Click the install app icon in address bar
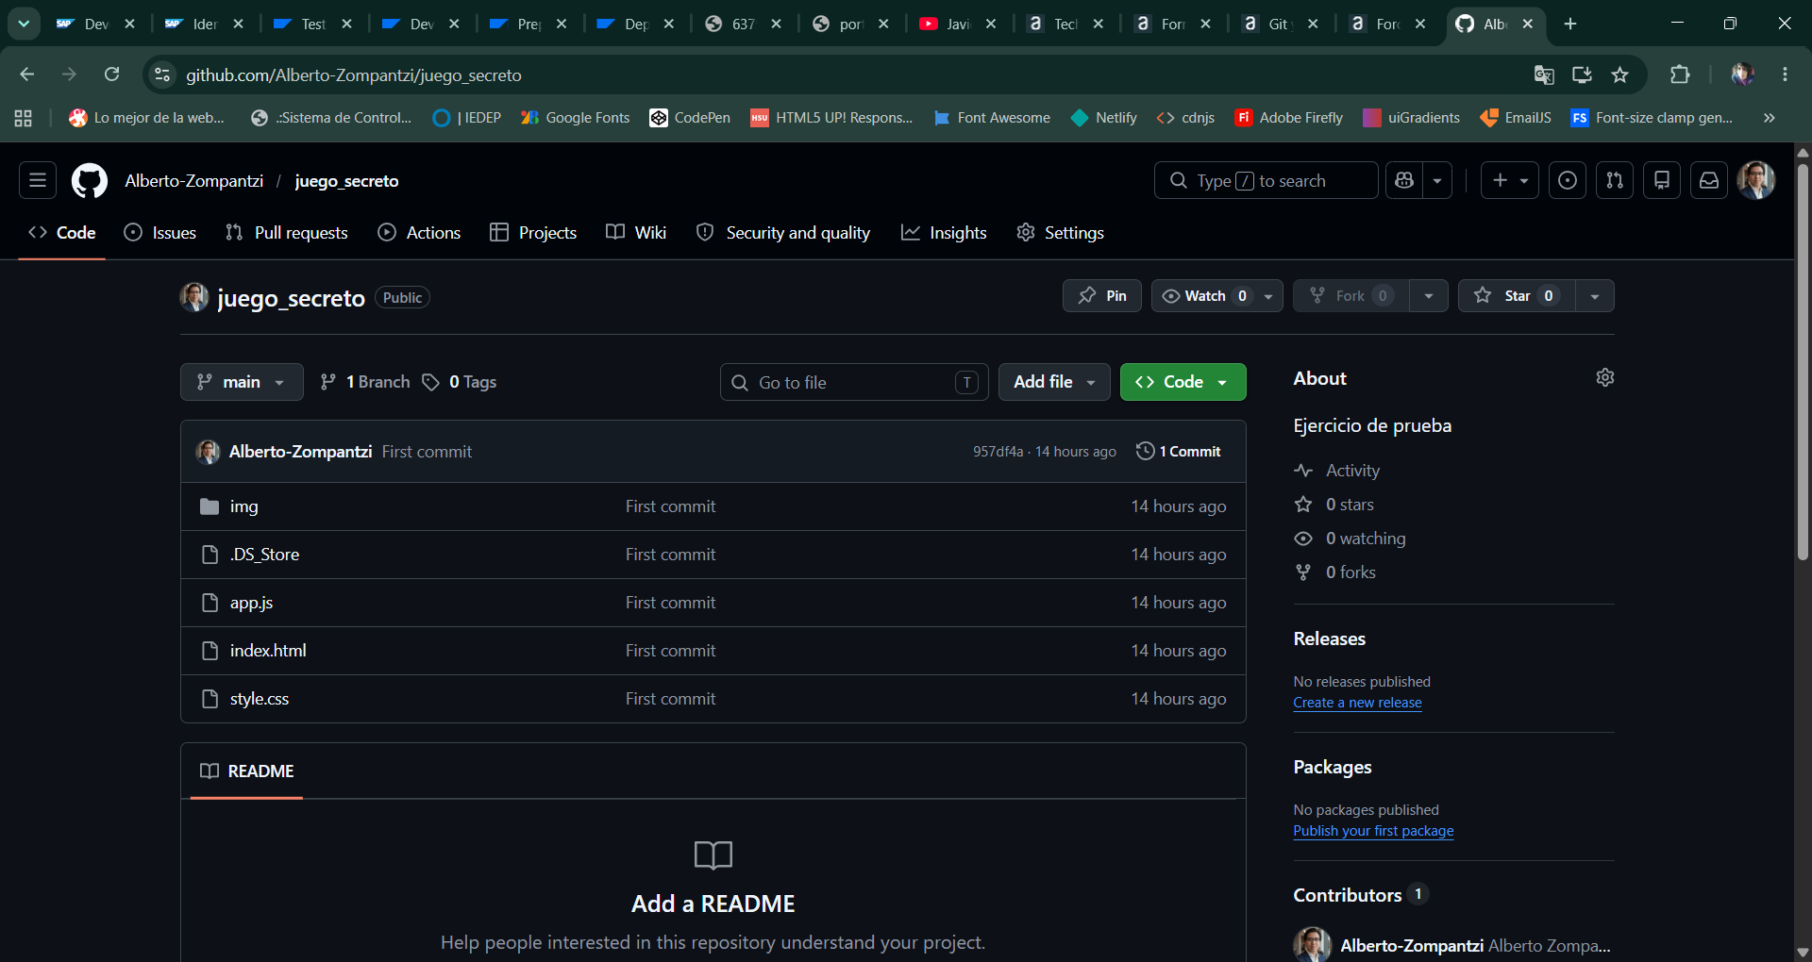The width and height of the screenshot is (1812, 962). [x=1582, y=75]
